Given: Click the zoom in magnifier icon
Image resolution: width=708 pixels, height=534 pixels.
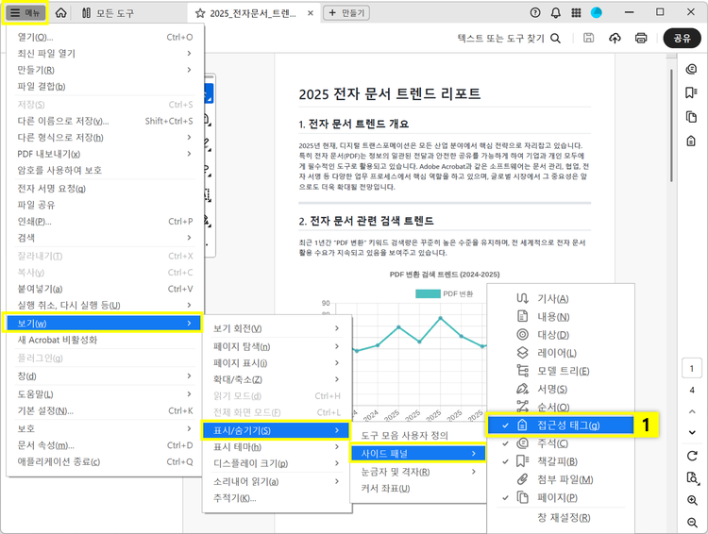Looking at the screenshot, I should click(x=692, y=500).
